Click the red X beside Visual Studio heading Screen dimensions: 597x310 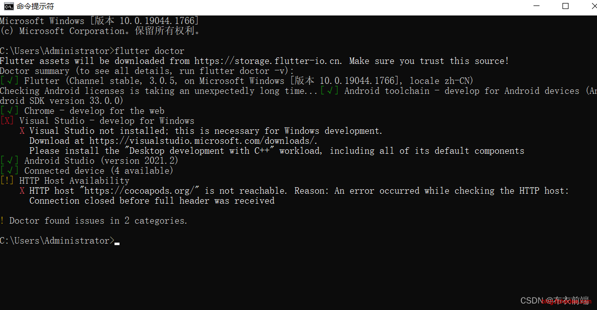tap(7, 121)
